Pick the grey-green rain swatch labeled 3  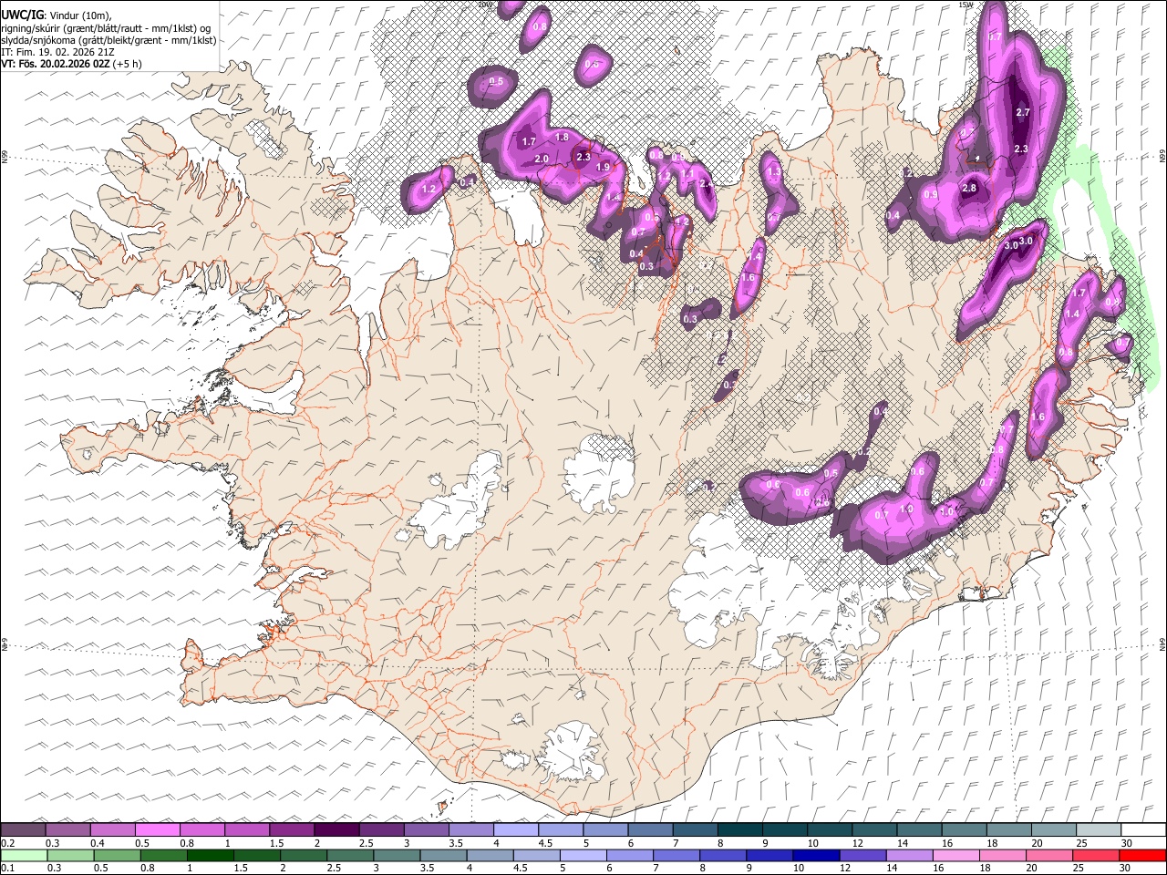coord(396,856)
